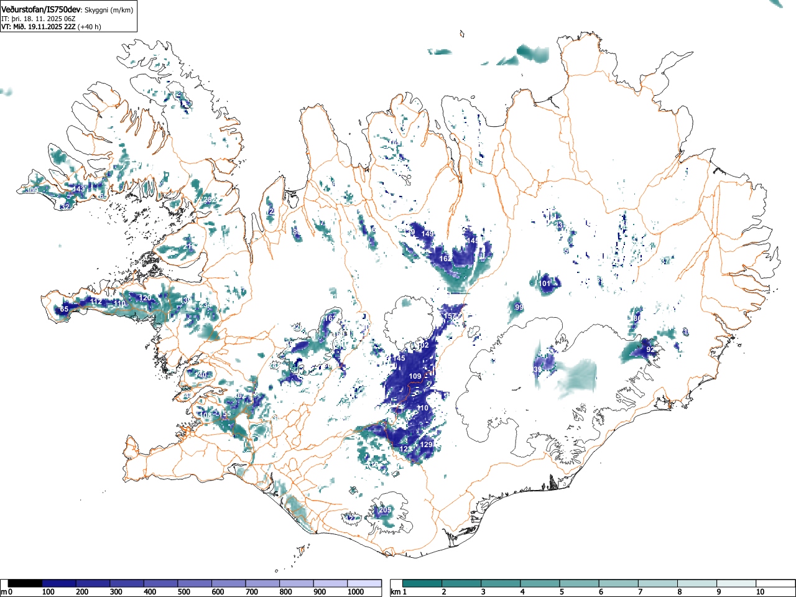The image size is (796, 597).
Task: Click the 112 visibility value on the map
Action: tap(96, 302)
